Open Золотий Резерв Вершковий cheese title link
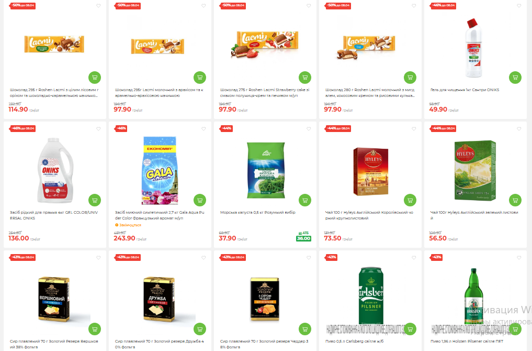 click(x=54, y=344)
